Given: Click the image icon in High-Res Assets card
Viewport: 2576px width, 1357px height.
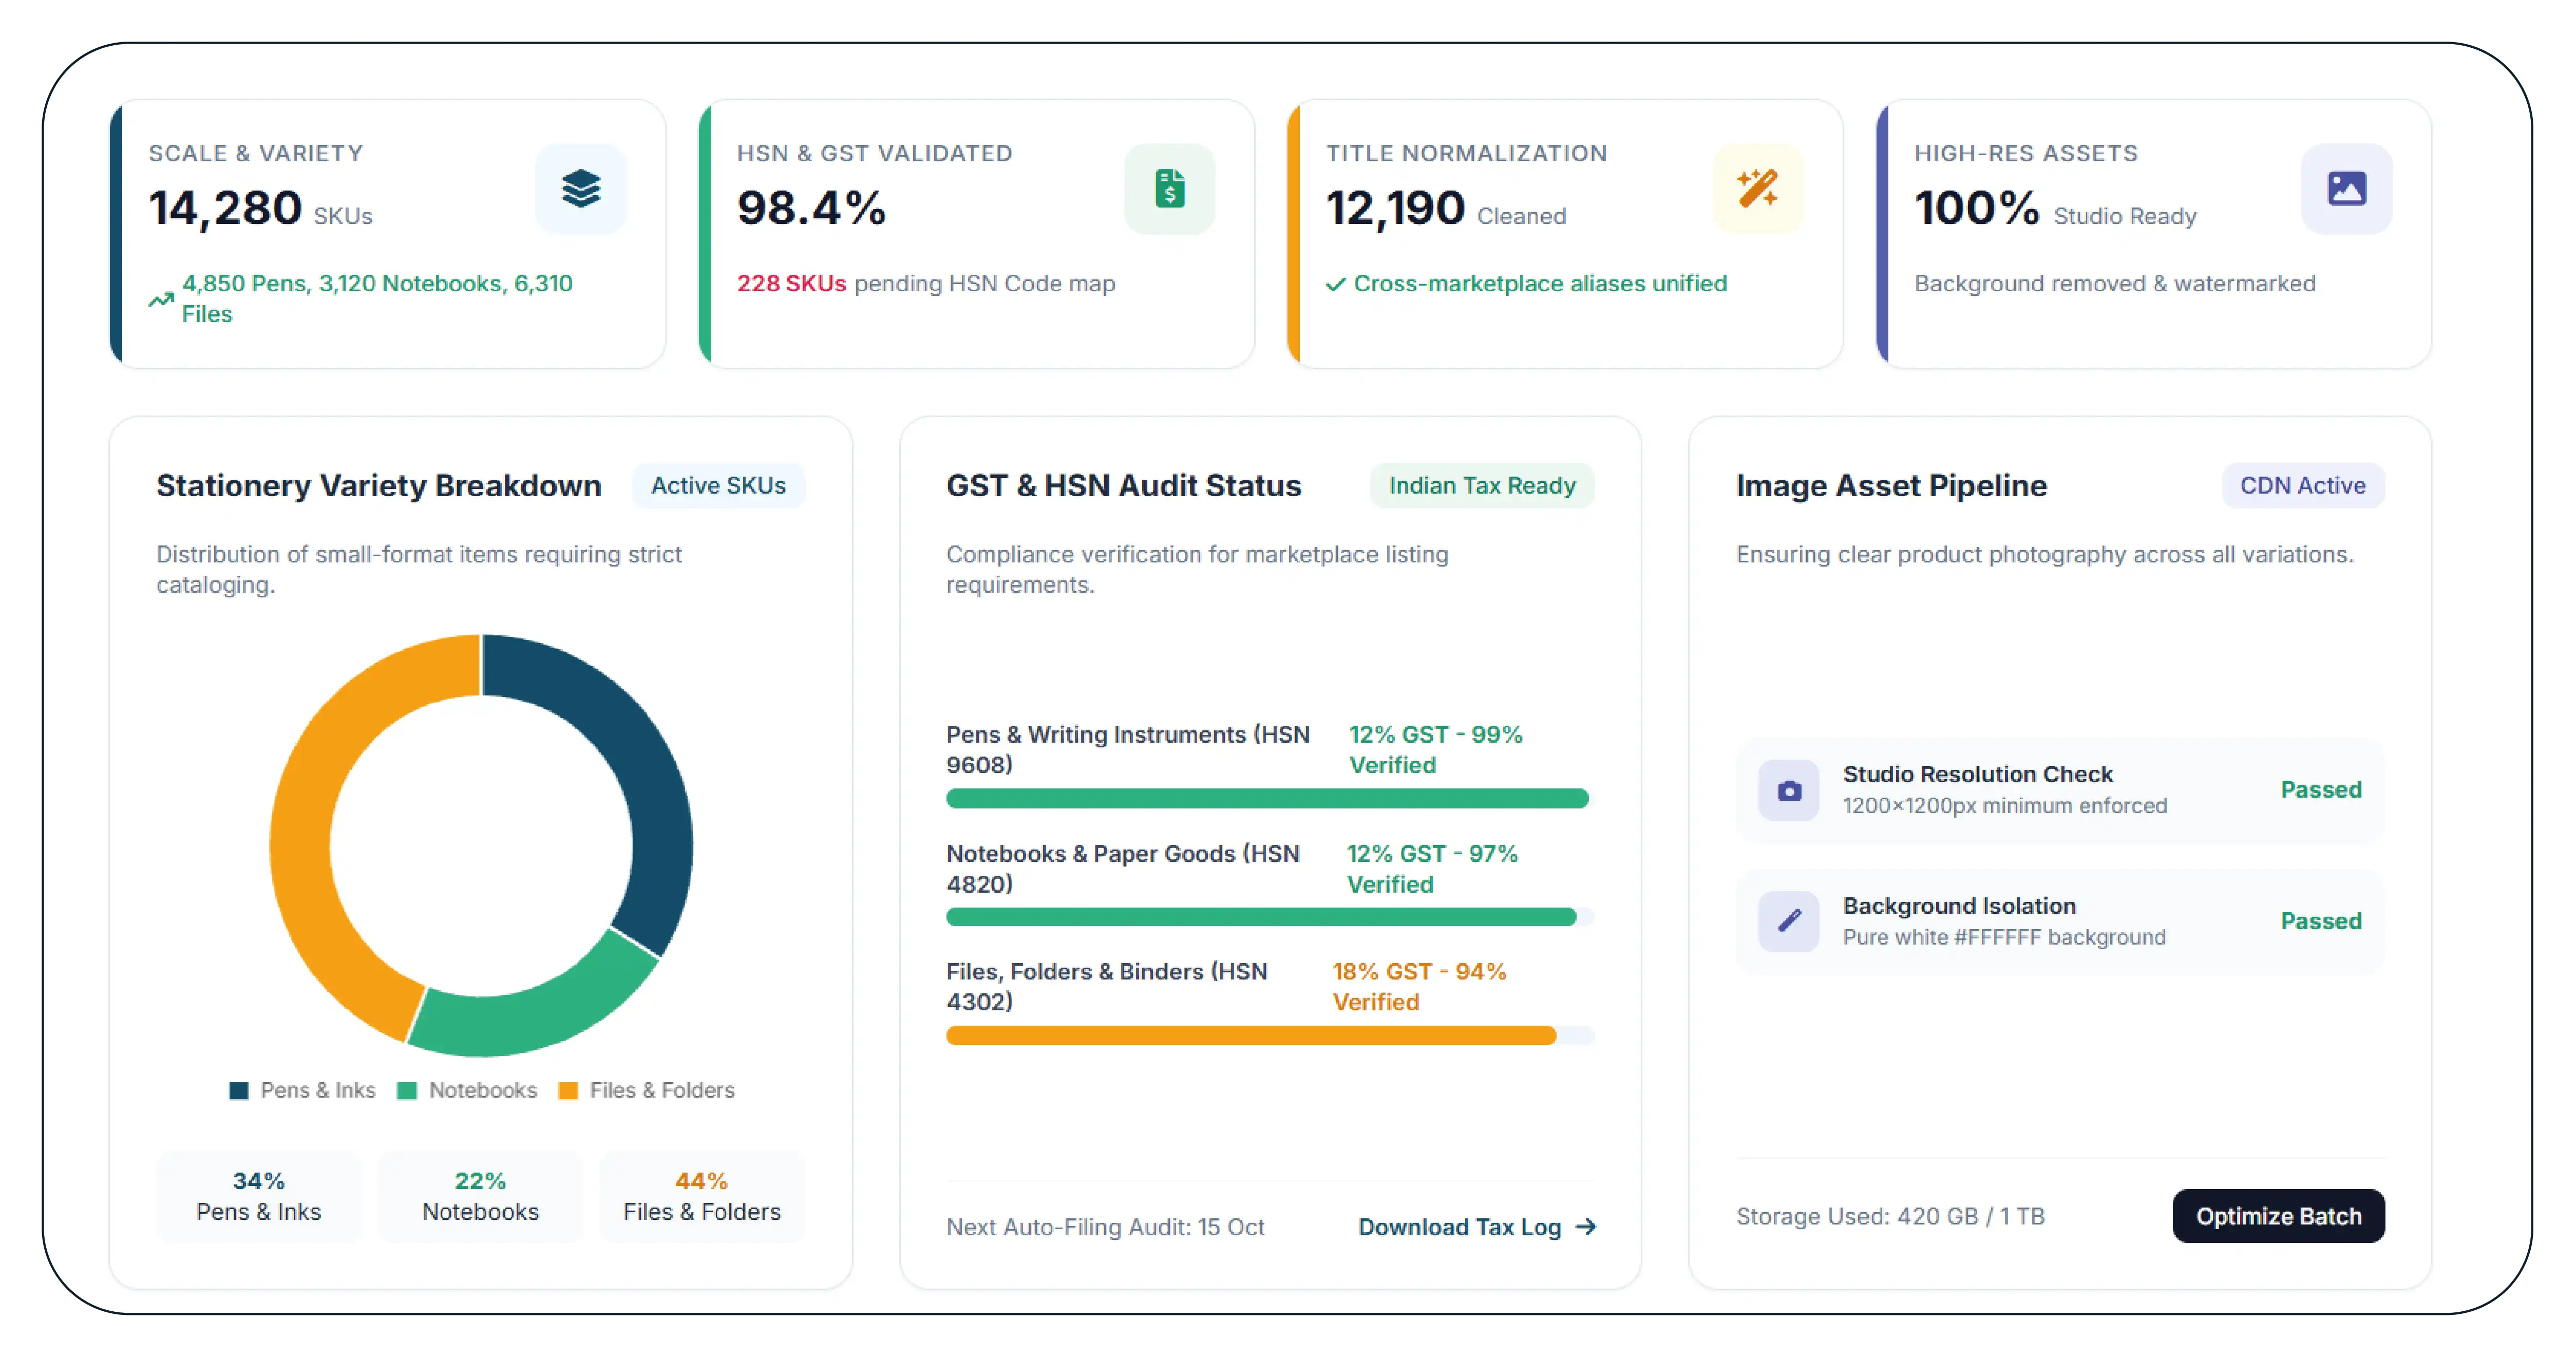Looking at the screenshot, I should [x=2346, y=189].
